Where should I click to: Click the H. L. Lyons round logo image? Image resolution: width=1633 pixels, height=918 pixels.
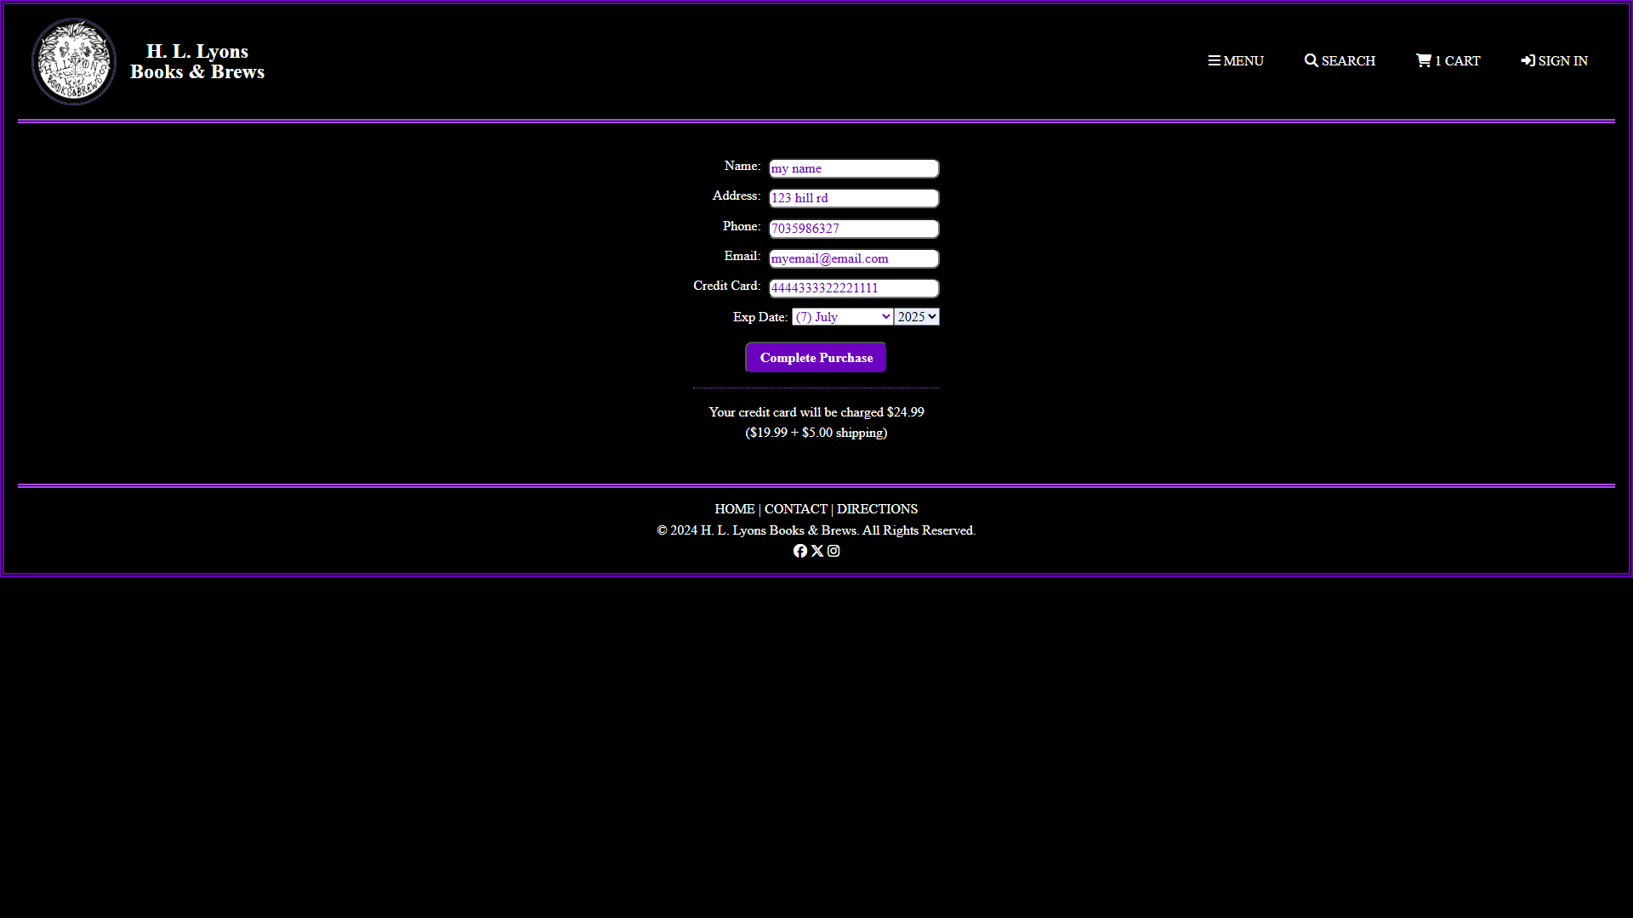[74, 61]
